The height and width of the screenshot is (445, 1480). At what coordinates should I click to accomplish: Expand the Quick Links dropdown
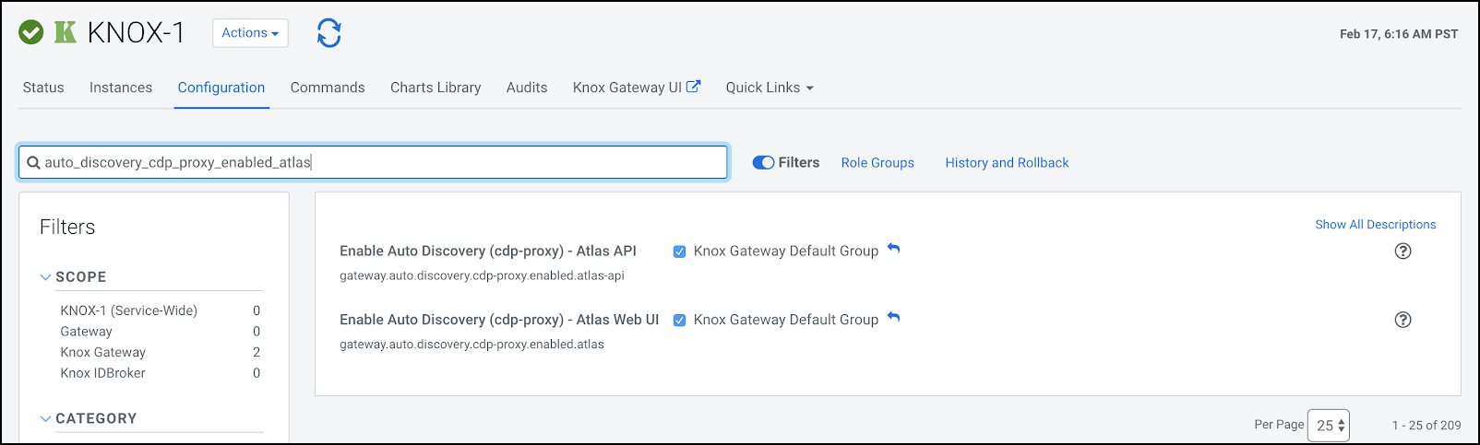coord(770,88)
